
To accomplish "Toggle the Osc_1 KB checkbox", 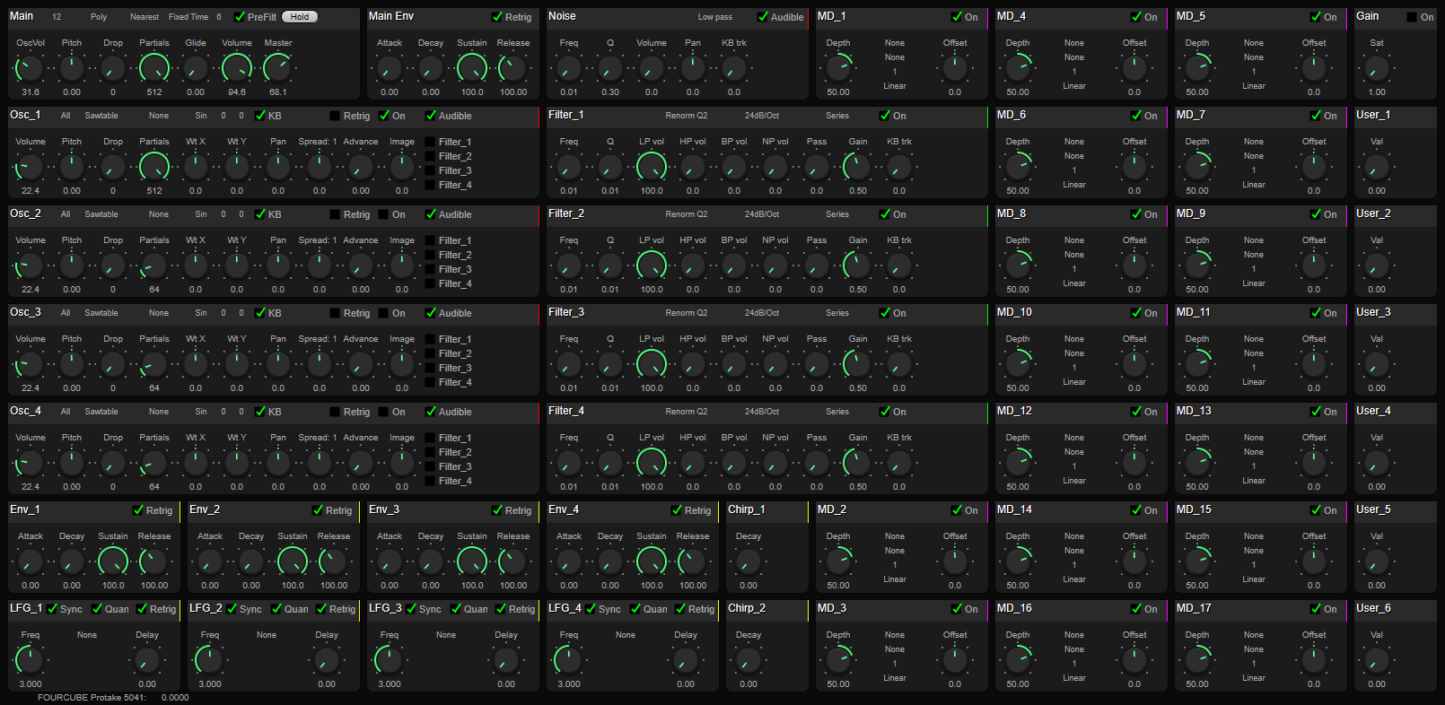I will tap(260, 116).
